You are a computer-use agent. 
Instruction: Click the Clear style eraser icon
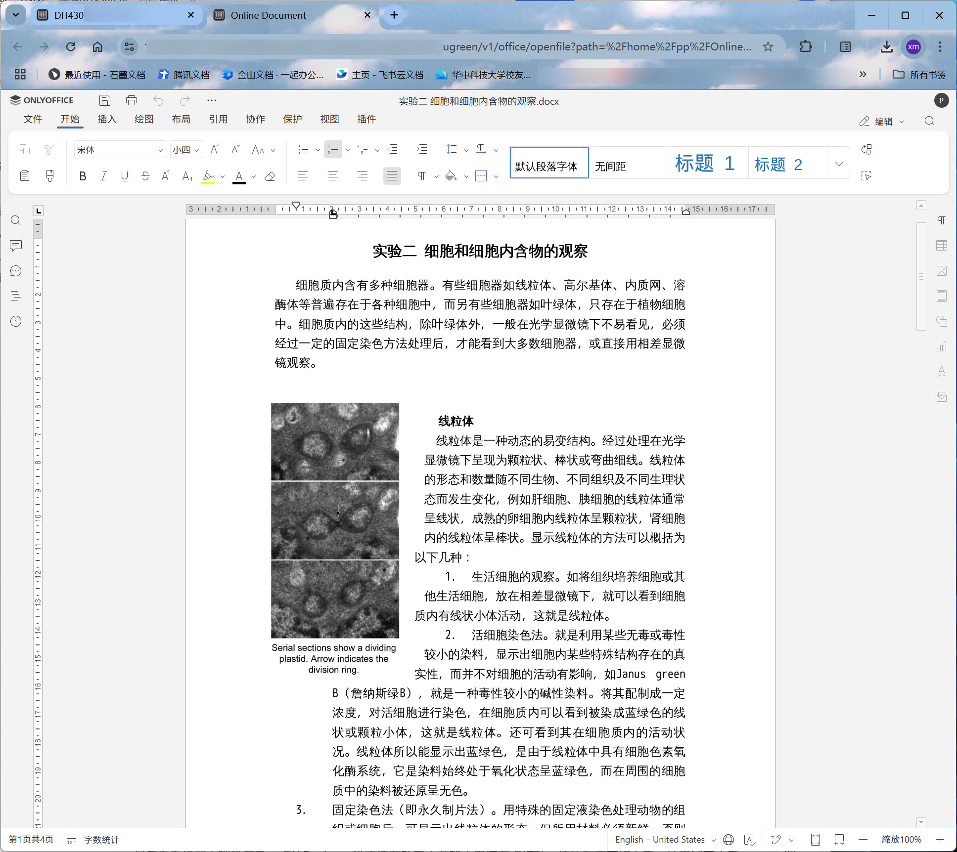pyautogui.click(x=270, y=176)
